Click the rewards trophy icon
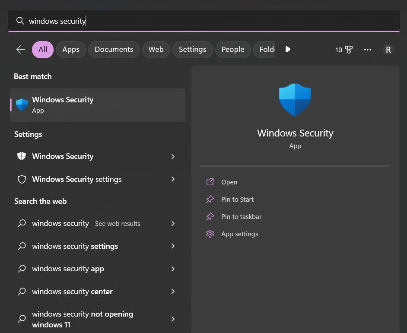 click(x=349, y=50)
